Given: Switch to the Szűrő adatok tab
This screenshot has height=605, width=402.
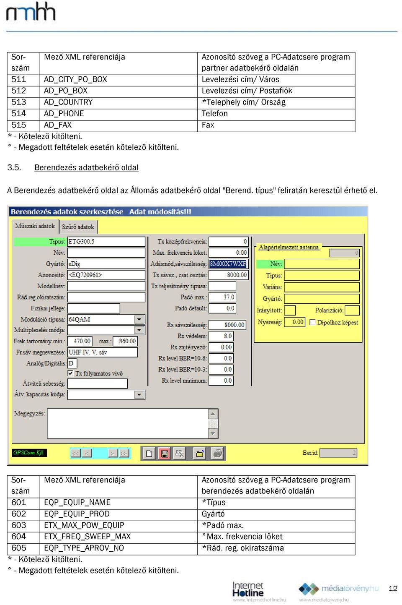Looking at the screenshot, I should coord(78,227).
